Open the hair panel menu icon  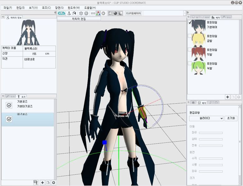click(x=188, y=17)
